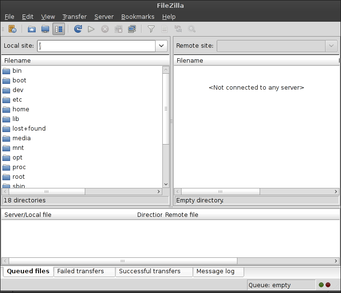Click the red activity indicator light

point(328,285)
